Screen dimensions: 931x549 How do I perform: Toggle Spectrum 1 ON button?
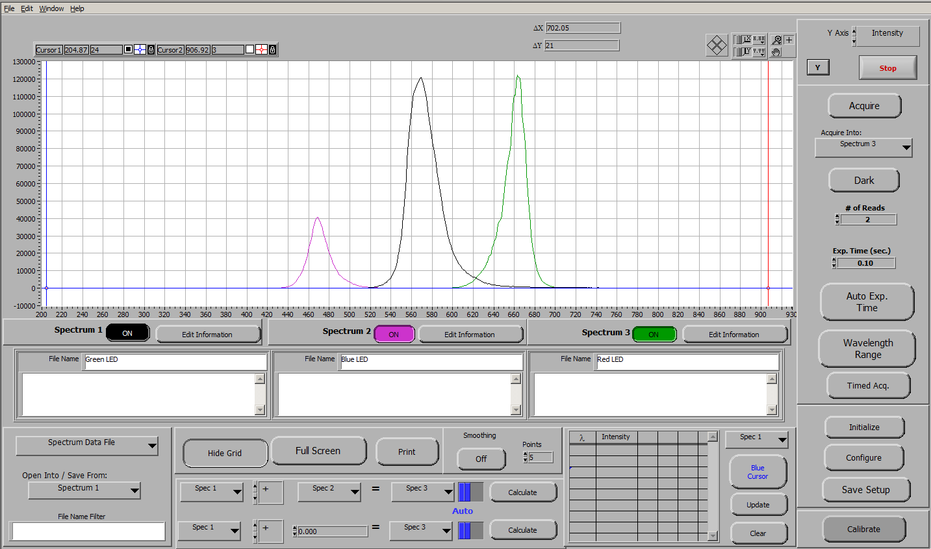click(x=127, y=333)
